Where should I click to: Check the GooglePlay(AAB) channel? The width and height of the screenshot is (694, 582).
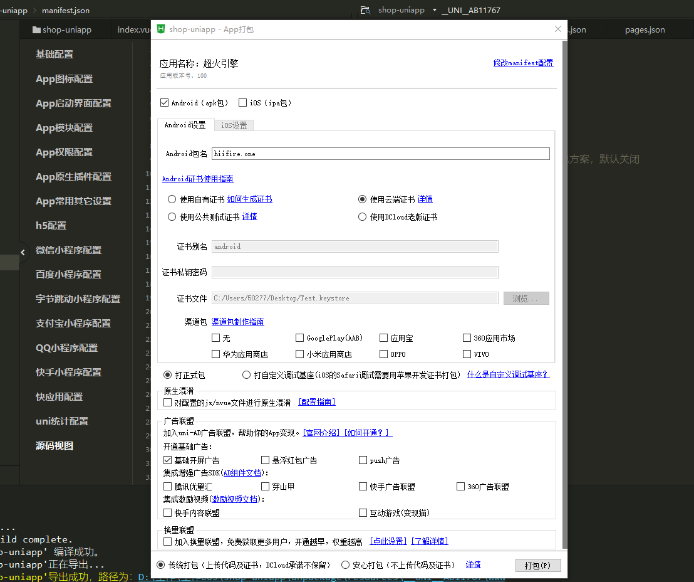click(299, 338)
